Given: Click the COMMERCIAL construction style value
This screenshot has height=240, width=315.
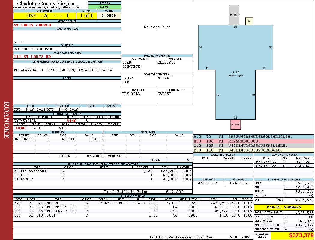Looking at the screenshot, I should 25,121.
